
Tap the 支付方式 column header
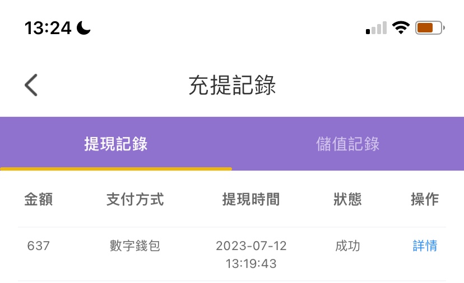click(x=135, y=199)
